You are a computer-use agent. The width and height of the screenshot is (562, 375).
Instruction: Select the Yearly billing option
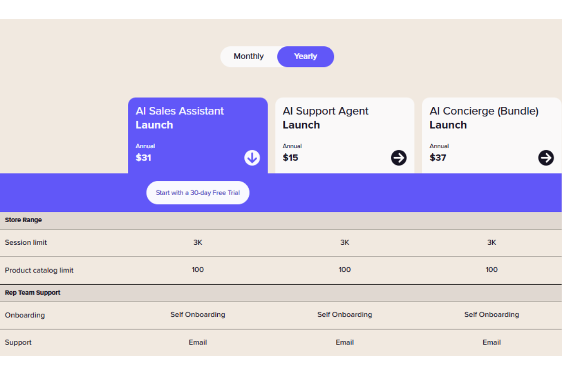pos(305,56)
